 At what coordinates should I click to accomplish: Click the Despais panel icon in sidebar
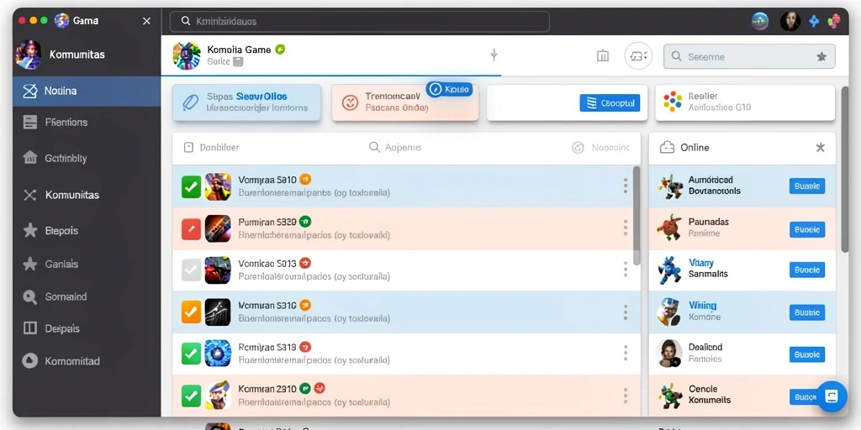click(29, 328)
